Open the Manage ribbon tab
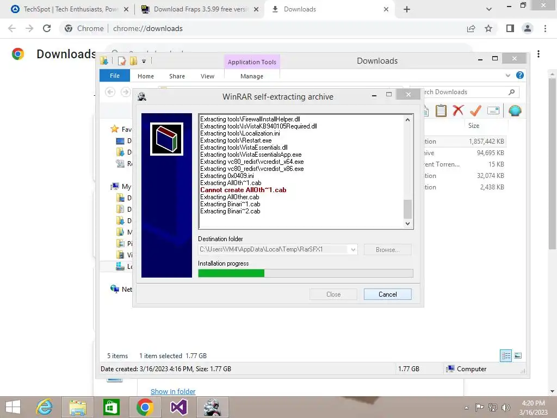This screenshot has width=557, height=418. pos(252,76)
